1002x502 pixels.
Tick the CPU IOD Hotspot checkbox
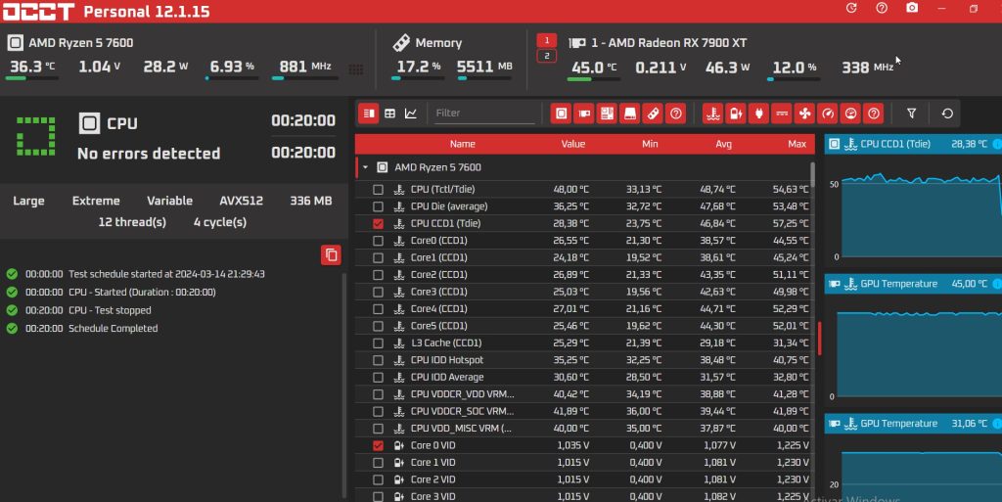pos(379,360)
